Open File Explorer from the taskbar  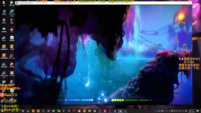[89, 111]
